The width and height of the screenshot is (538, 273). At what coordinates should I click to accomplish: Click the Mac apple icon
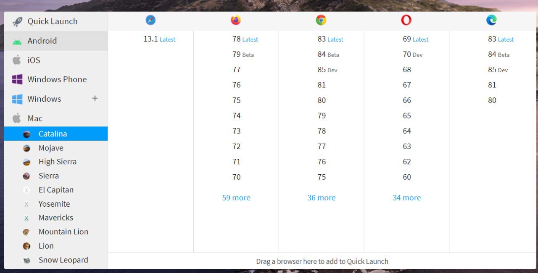(17, 118)
